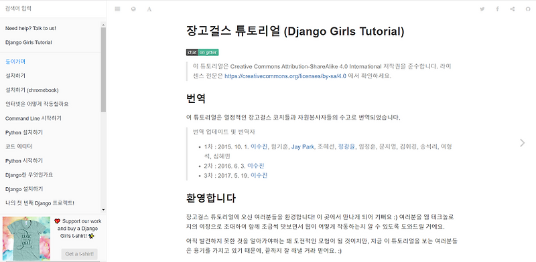Open the 정광윤 translator link

coord(346,146)
